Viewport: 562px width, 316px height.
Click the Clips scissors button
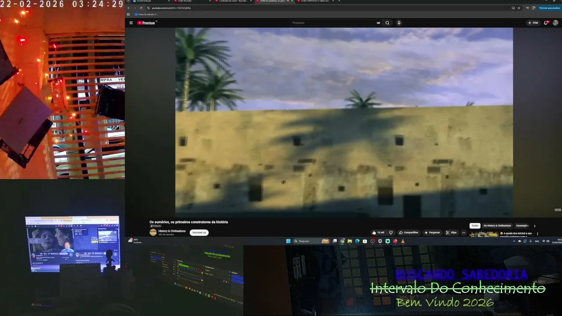[x=451, y=233]
